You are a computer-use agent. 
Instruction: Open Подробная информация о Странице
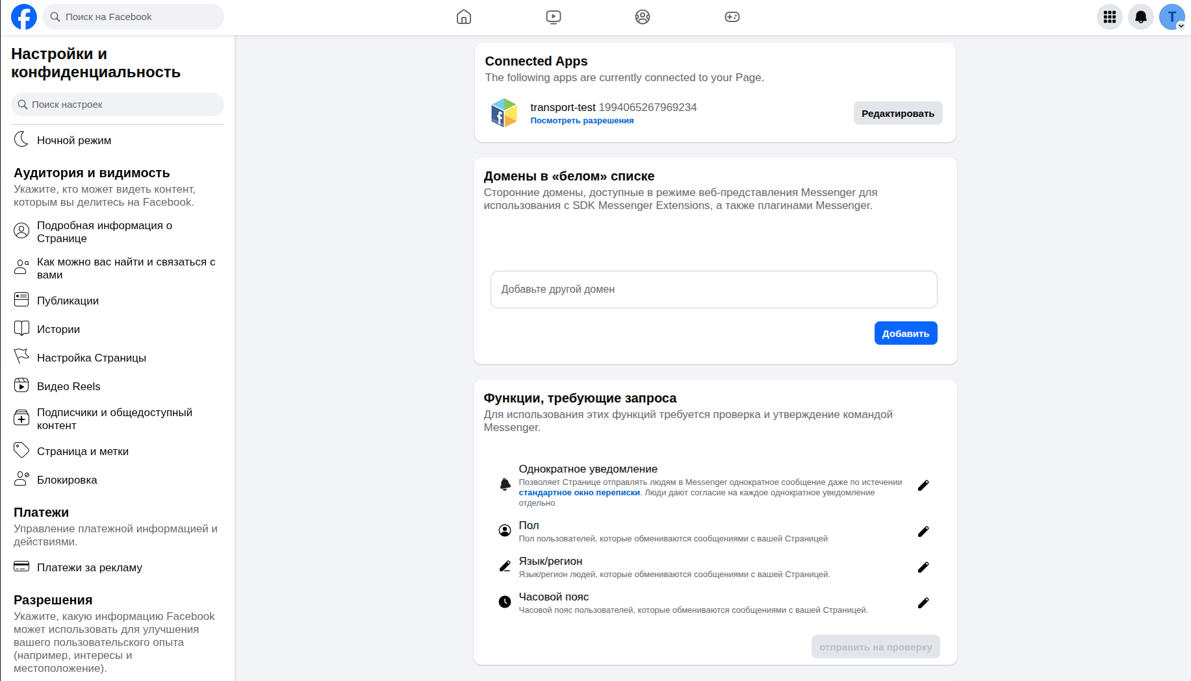[x=118, y=232]
